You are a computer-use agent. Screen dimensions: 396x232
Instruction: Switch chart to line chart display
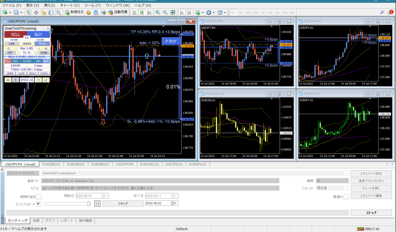point(150,12)
